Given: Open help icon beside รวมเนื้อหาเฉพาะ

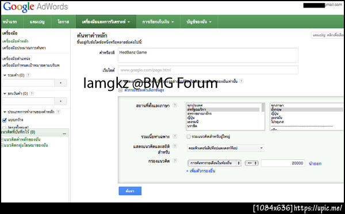Looking at the screenshot, I should 175,136.
